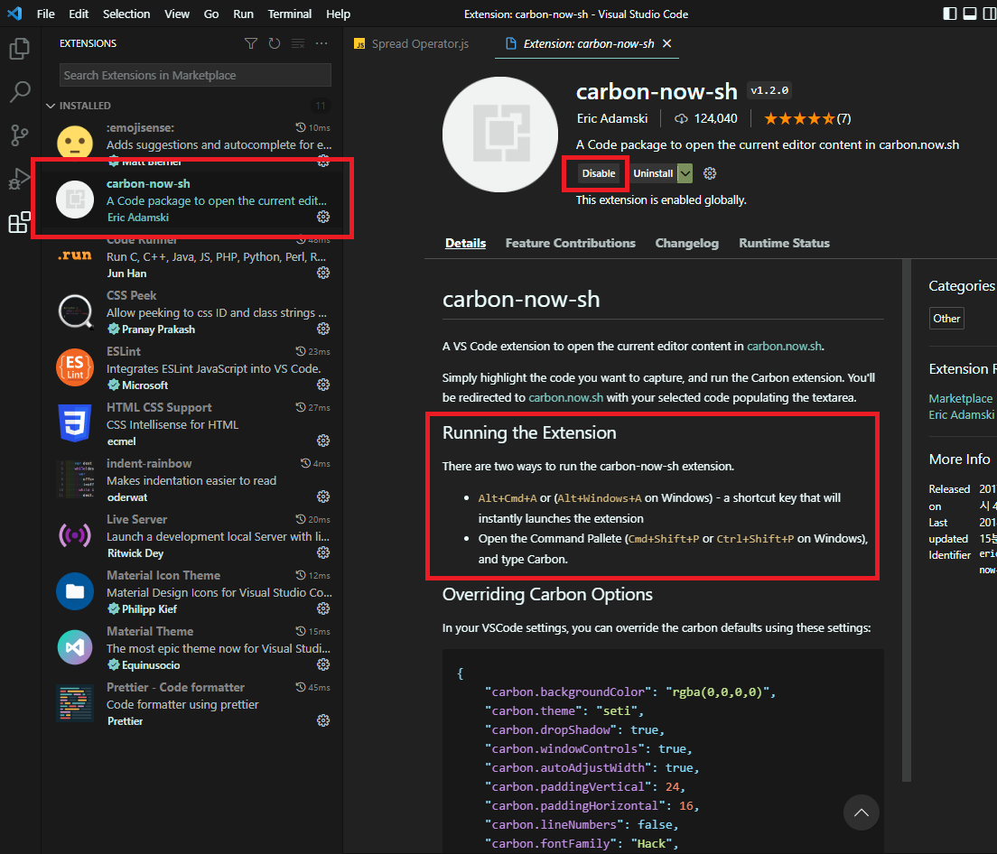Toggle panel layout icon in title bar

click(x=970, y=14)
